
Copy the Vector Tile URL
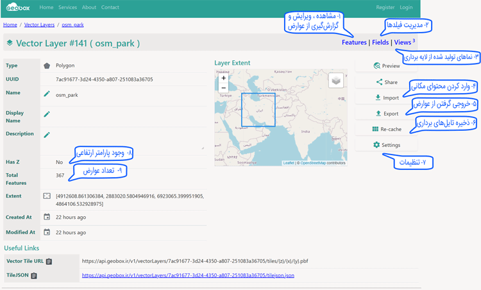[x=49, y=261]
